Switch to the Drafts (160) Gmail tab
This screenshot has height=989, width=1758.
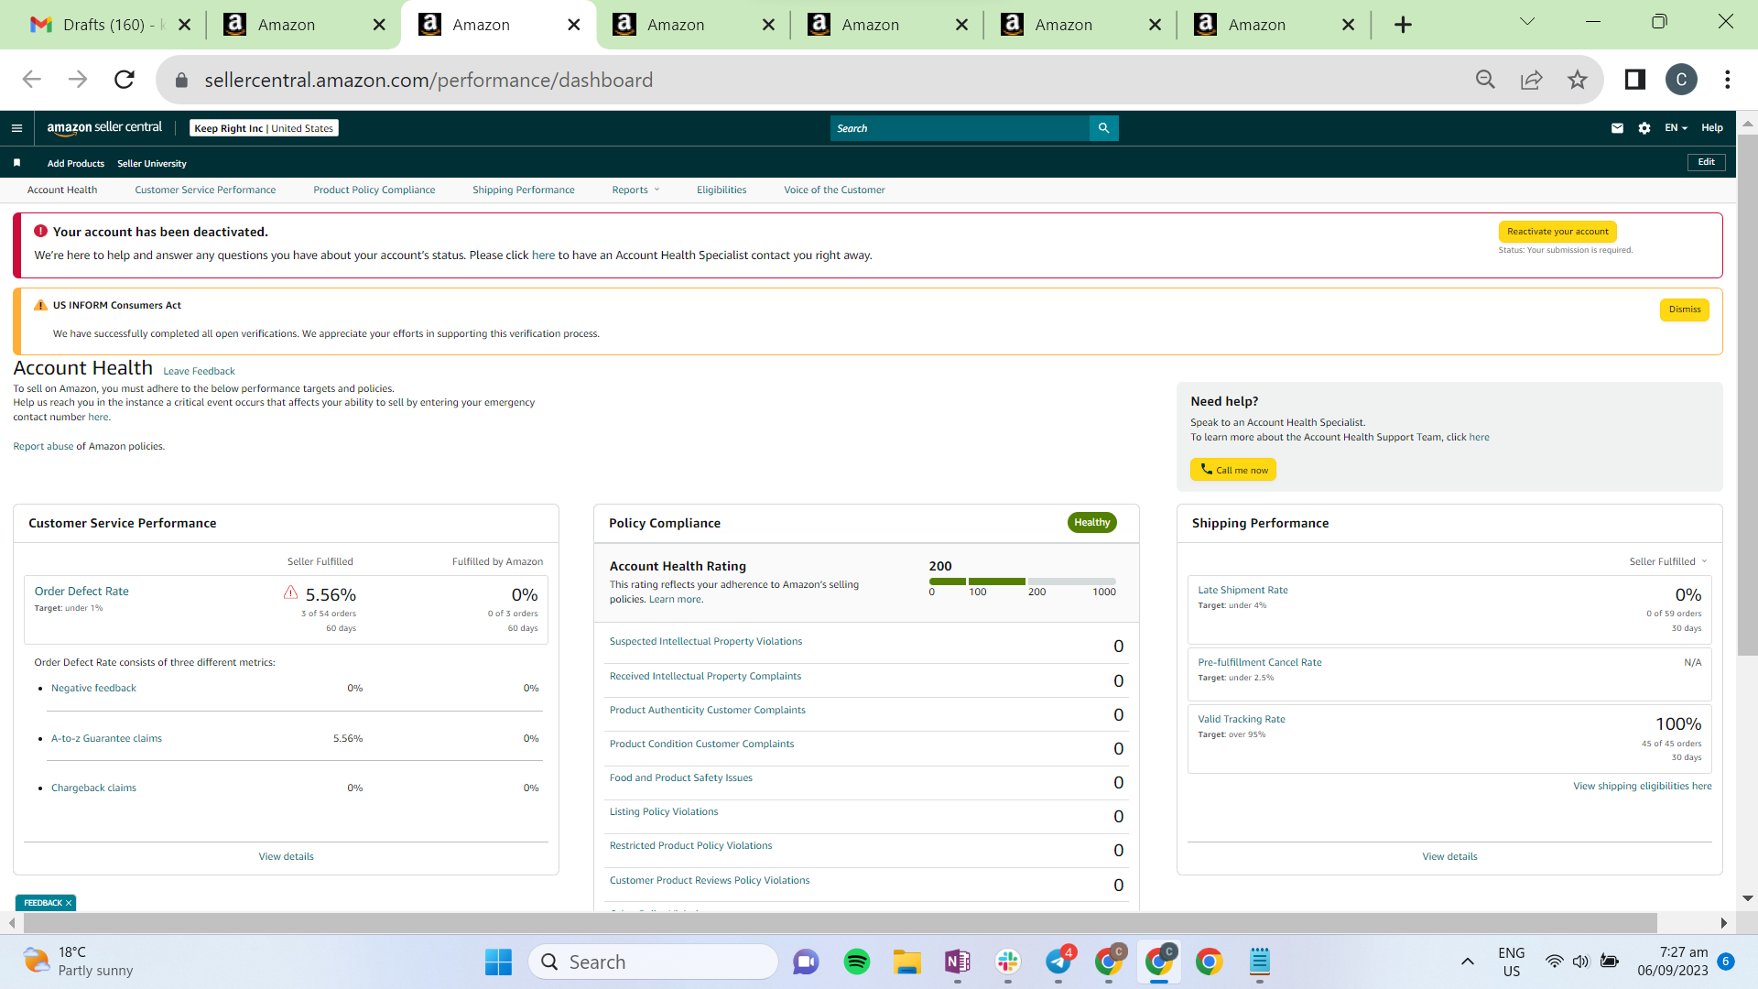pos(109,25)
